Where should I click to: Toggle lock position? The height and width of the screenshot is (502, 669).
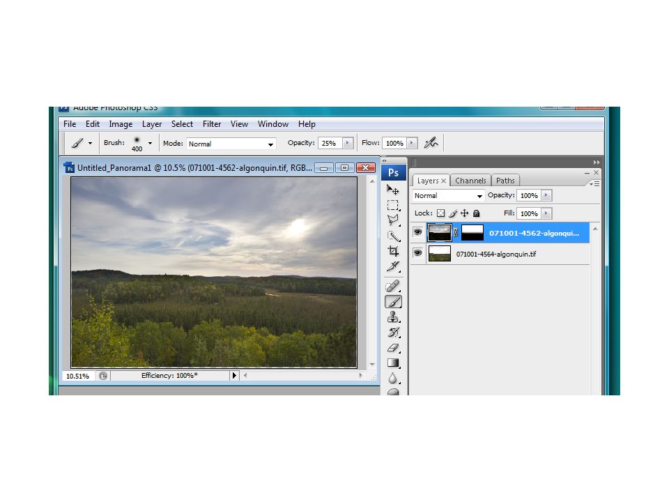[464, 213]
